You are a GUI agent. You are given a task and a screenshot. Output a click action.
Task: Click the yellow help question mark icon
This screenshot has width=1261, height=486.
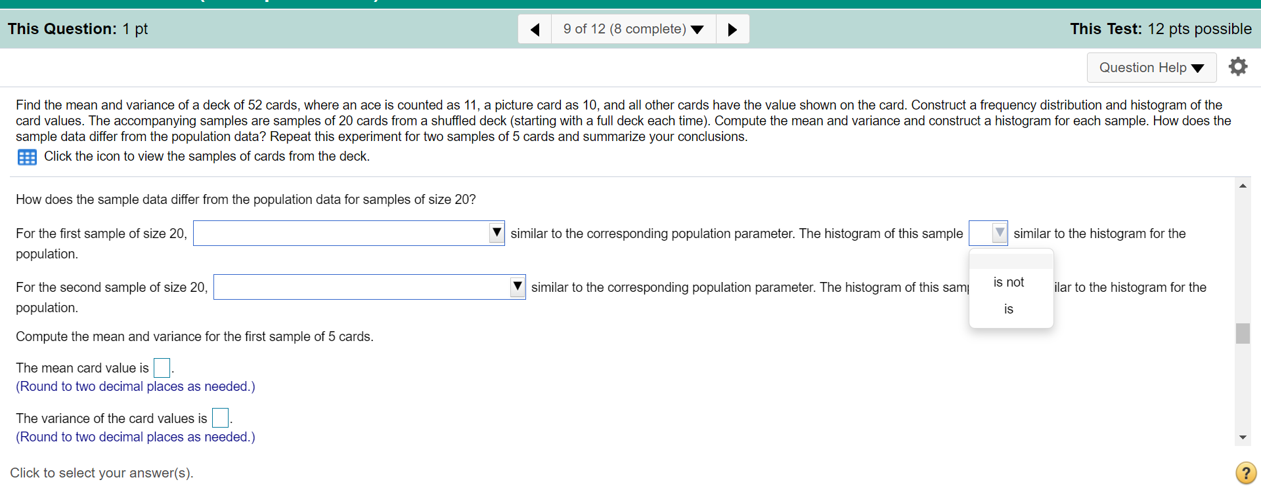coord(1245,472)
